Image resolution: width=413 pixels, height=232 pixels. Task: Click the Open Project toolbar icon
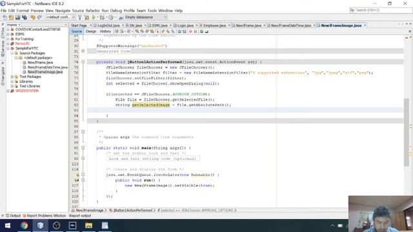click(x=17, y=17)
